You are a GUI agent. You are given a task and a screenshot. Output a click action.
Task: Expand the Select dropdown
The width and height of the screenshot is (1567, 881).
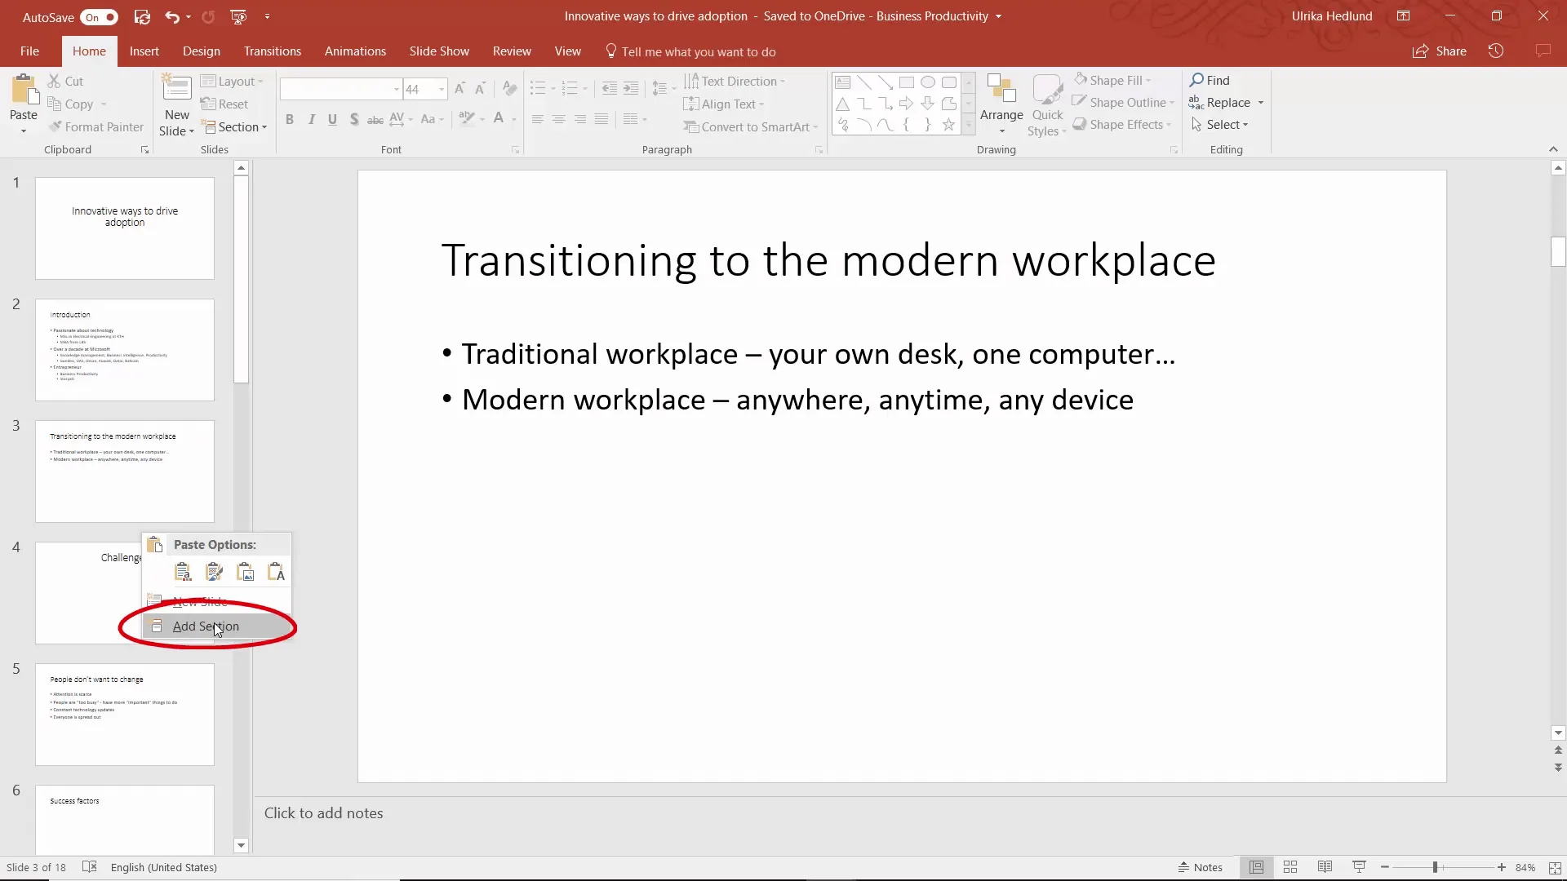(1219, 124)
